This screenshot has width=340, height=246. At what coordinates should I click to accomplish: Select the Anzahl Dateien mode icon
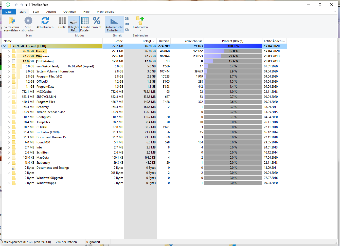coord(85,21)
